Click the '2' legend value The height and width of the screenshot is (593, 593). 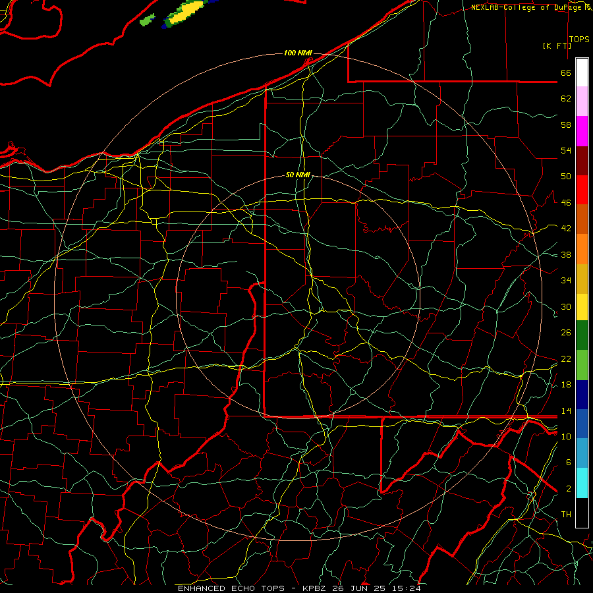[568, 489]
